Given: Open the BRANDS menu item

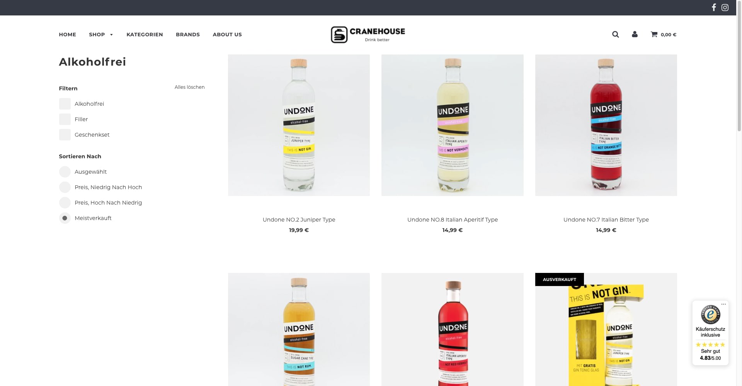Looking at the screenshot, I should [x=188, y=34].
